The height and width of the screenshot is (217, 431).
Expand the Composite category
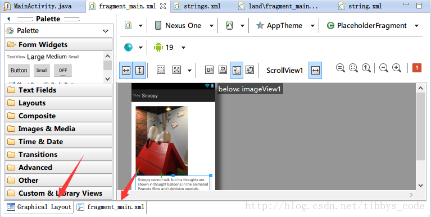[x=58, y=116]
